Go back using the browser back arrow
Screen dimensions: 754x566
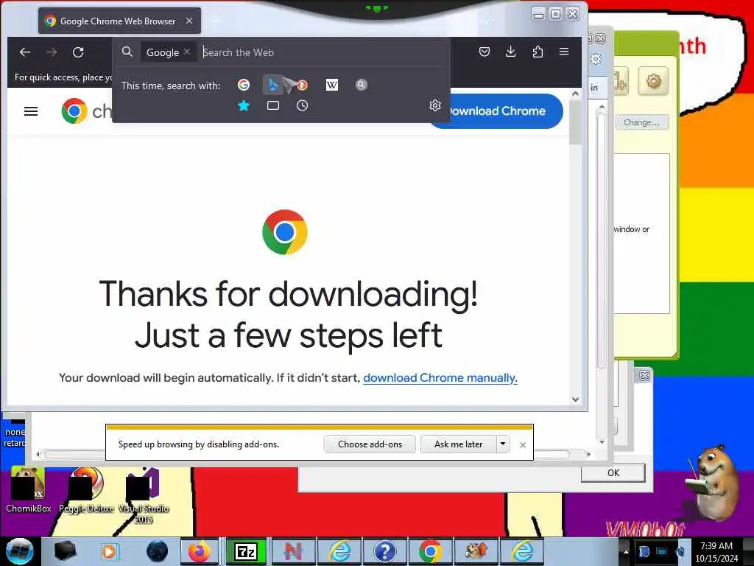[25, 52]
